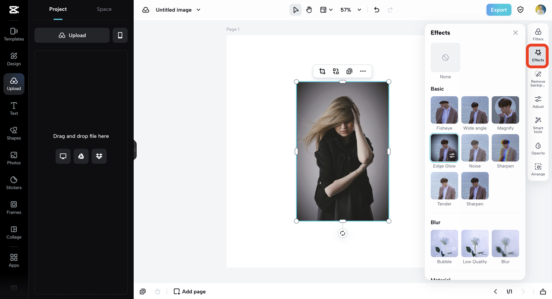Click the Page 1 label
Image resolution: width=552 pixels, height=299 pixels.
pyautogui.click(x=233, y=29)
